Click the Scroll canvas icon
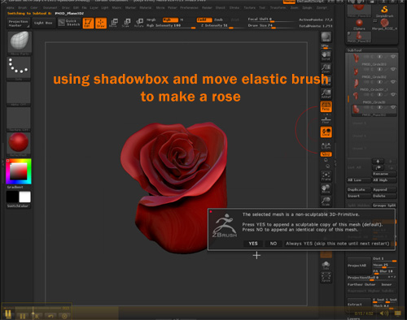This screenshot has height=320, width=407. (x=326, y=56)
